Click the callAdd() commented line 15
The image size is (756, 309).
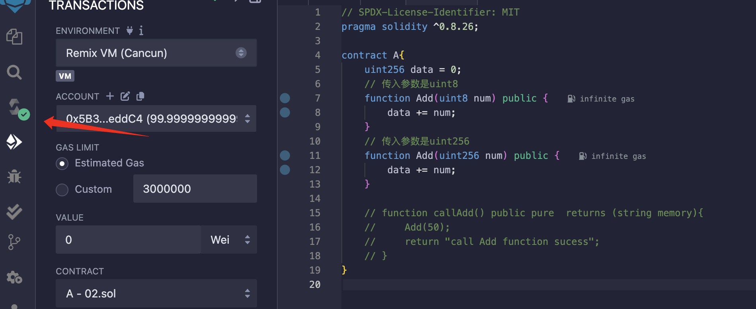pos(534,213)
